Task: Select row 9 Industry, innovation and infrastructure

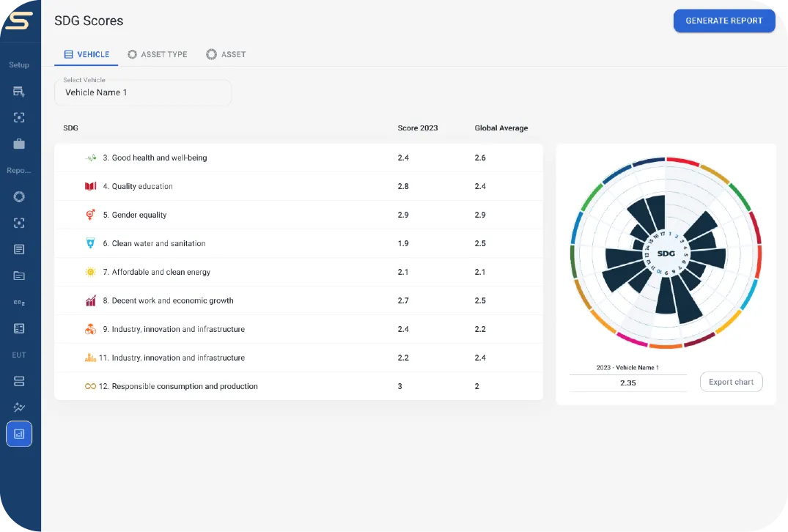Action: pyautogui.click(x=298, y=329)
